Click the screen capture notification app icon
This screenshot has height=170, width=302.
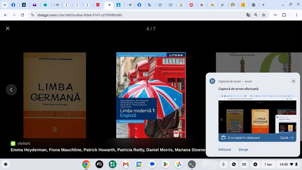click(212, 81)
